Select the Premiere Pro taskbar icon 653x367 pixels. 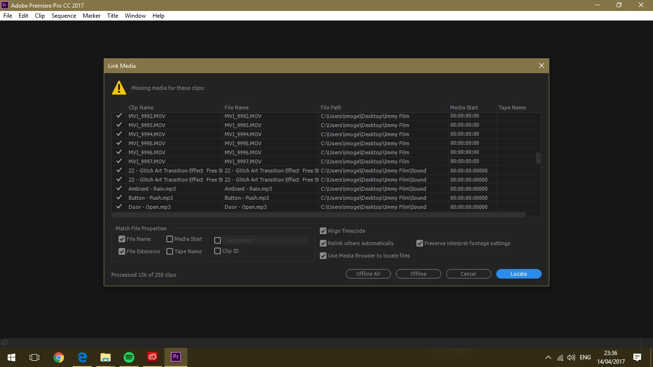[176, 357]
